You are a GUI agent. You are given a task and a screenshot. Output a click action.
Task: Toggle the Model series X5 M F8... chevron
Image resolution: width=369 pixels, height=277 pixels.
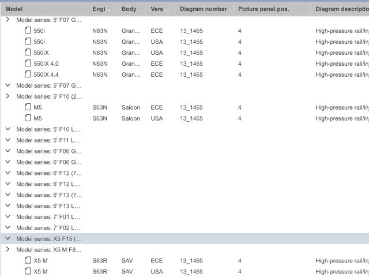point(8,249)
